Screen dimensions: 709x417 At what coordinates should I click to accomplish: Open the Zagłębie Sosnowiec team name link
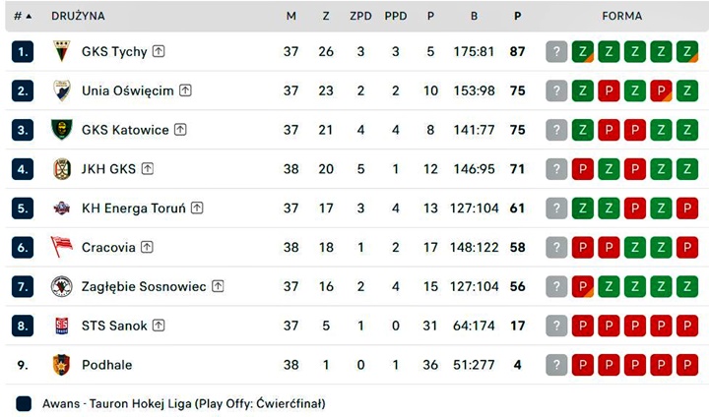[x=144, y=286]
